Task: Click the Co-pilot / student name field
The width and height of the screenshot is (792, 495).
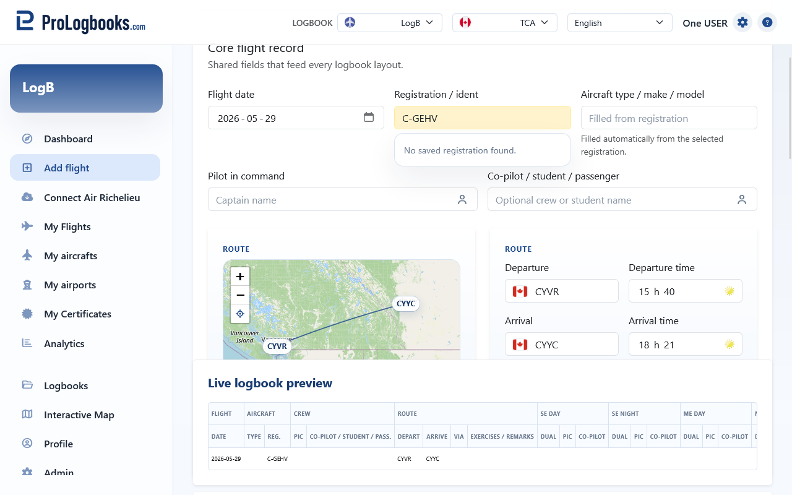Action: click(622, 199)
